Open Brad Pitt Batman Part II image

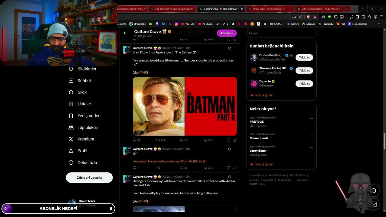pos(185,106)
